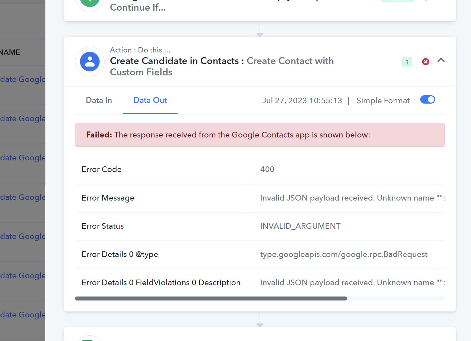This screenshot has height=341, width=471.
Task: Click the INVALID_ARGUMENT error status value
Action: click(300, 226)
